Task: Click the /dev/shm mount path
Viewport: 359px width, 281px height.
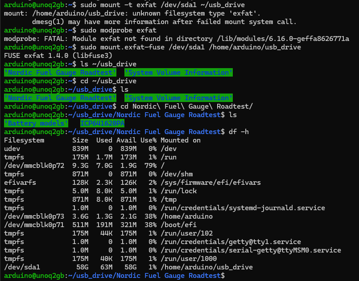Action: click(177, 174)
